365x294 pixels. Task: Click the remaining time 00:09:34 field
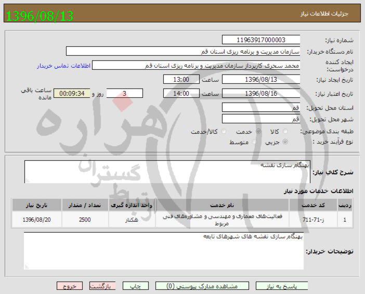72,94
